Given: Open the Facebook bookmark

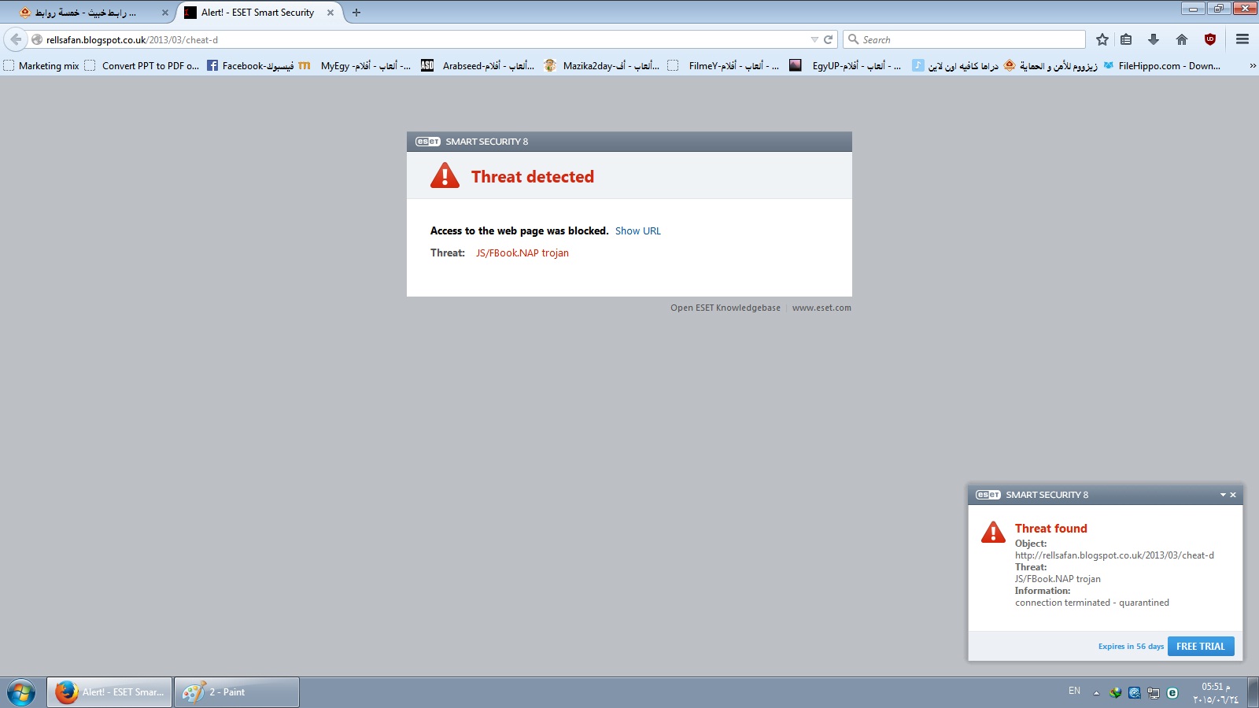Looking at the screenshot, I should click(250, 66).
